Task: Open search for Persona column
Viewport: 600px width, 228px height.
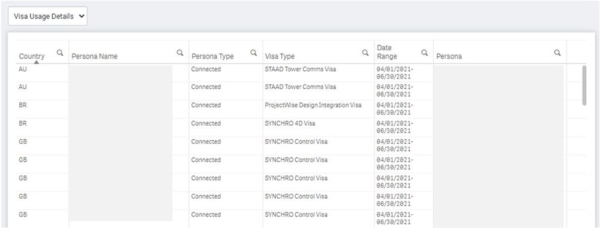Action: (x=557, y=53)
